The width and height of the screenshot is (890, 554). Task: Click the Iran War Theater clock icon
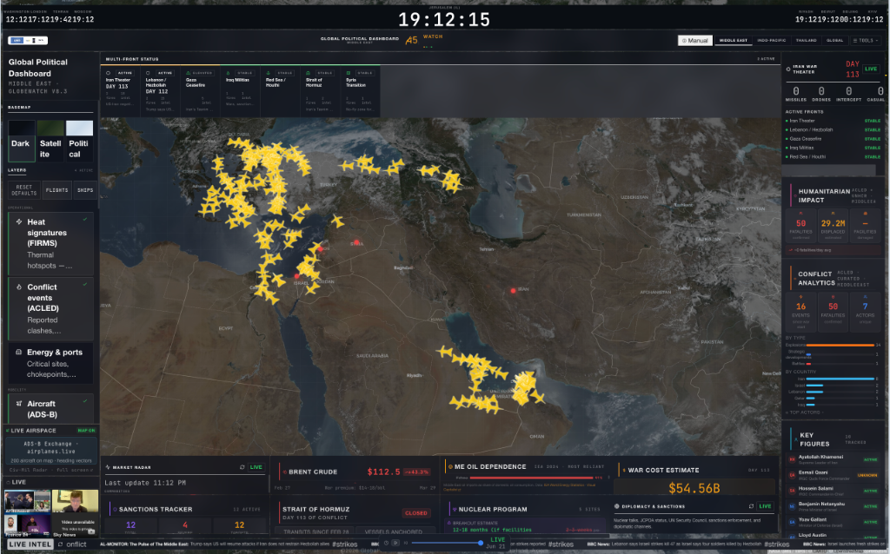coord(787,69)
